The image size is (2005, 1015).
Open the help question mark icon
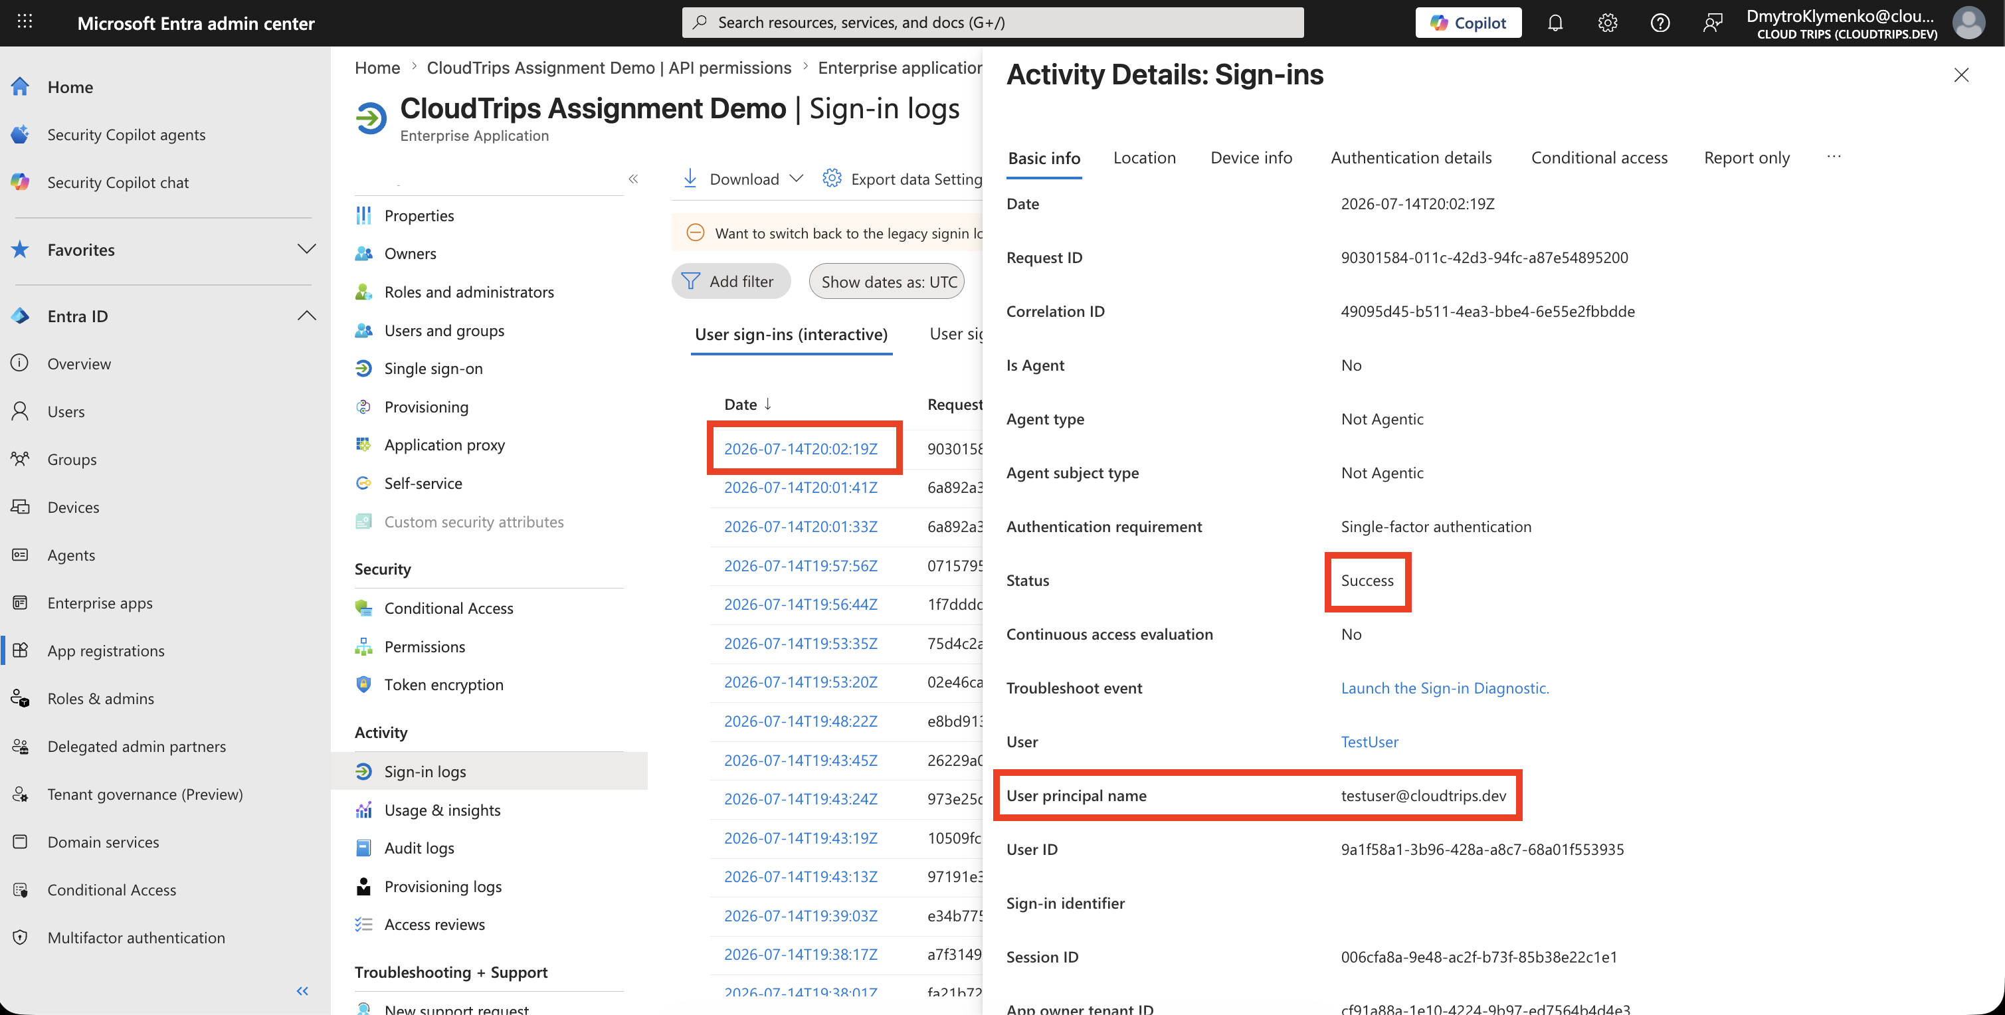[x=1660, y=23]
